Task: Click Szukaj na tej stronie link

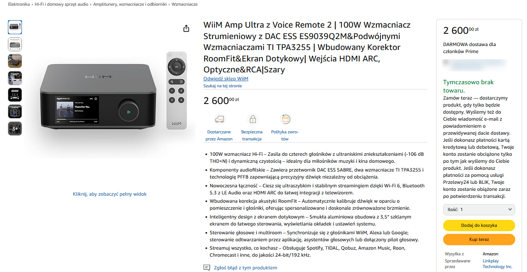Action: pyautogui.click(x=222, y=86)
